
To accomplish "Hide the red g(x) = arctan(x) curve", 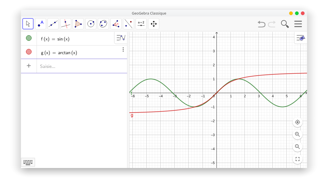I will coord(29,52).
